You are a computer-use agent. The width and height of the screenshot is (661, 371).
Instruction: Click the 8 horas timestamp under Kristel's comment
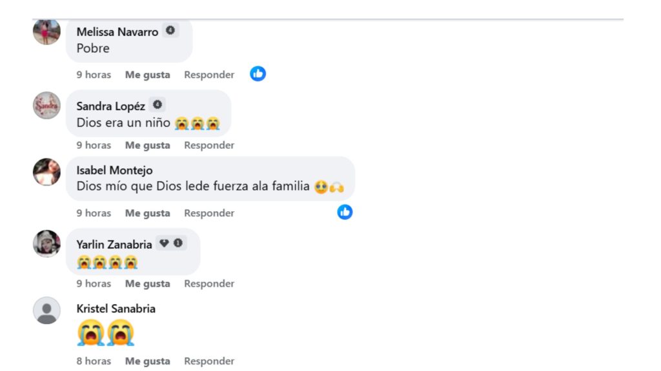[93, 361]
